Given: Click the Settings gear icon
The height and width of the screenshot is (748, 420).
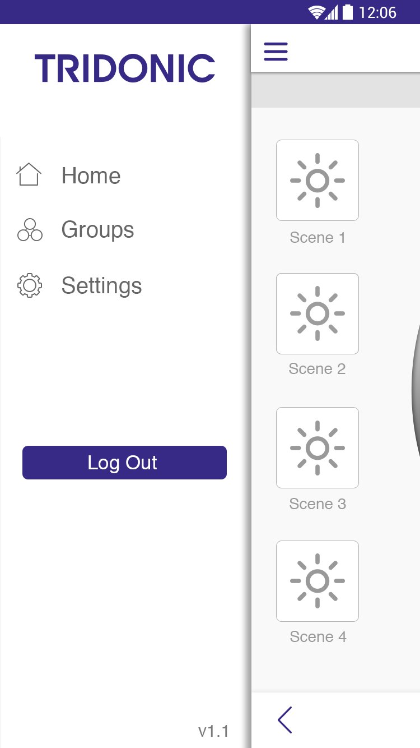Looking at the screenshot, I should (x=30, y=285).
